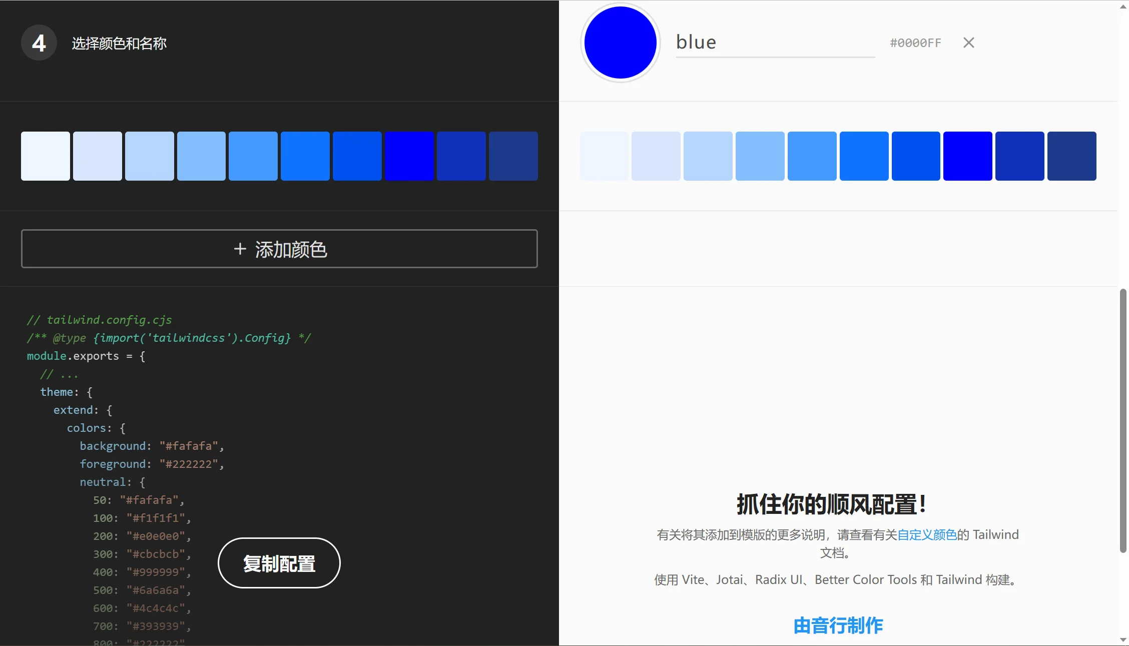Select the sixth swatch in dark panel
1129x646 pixels.
coord(305,156)
